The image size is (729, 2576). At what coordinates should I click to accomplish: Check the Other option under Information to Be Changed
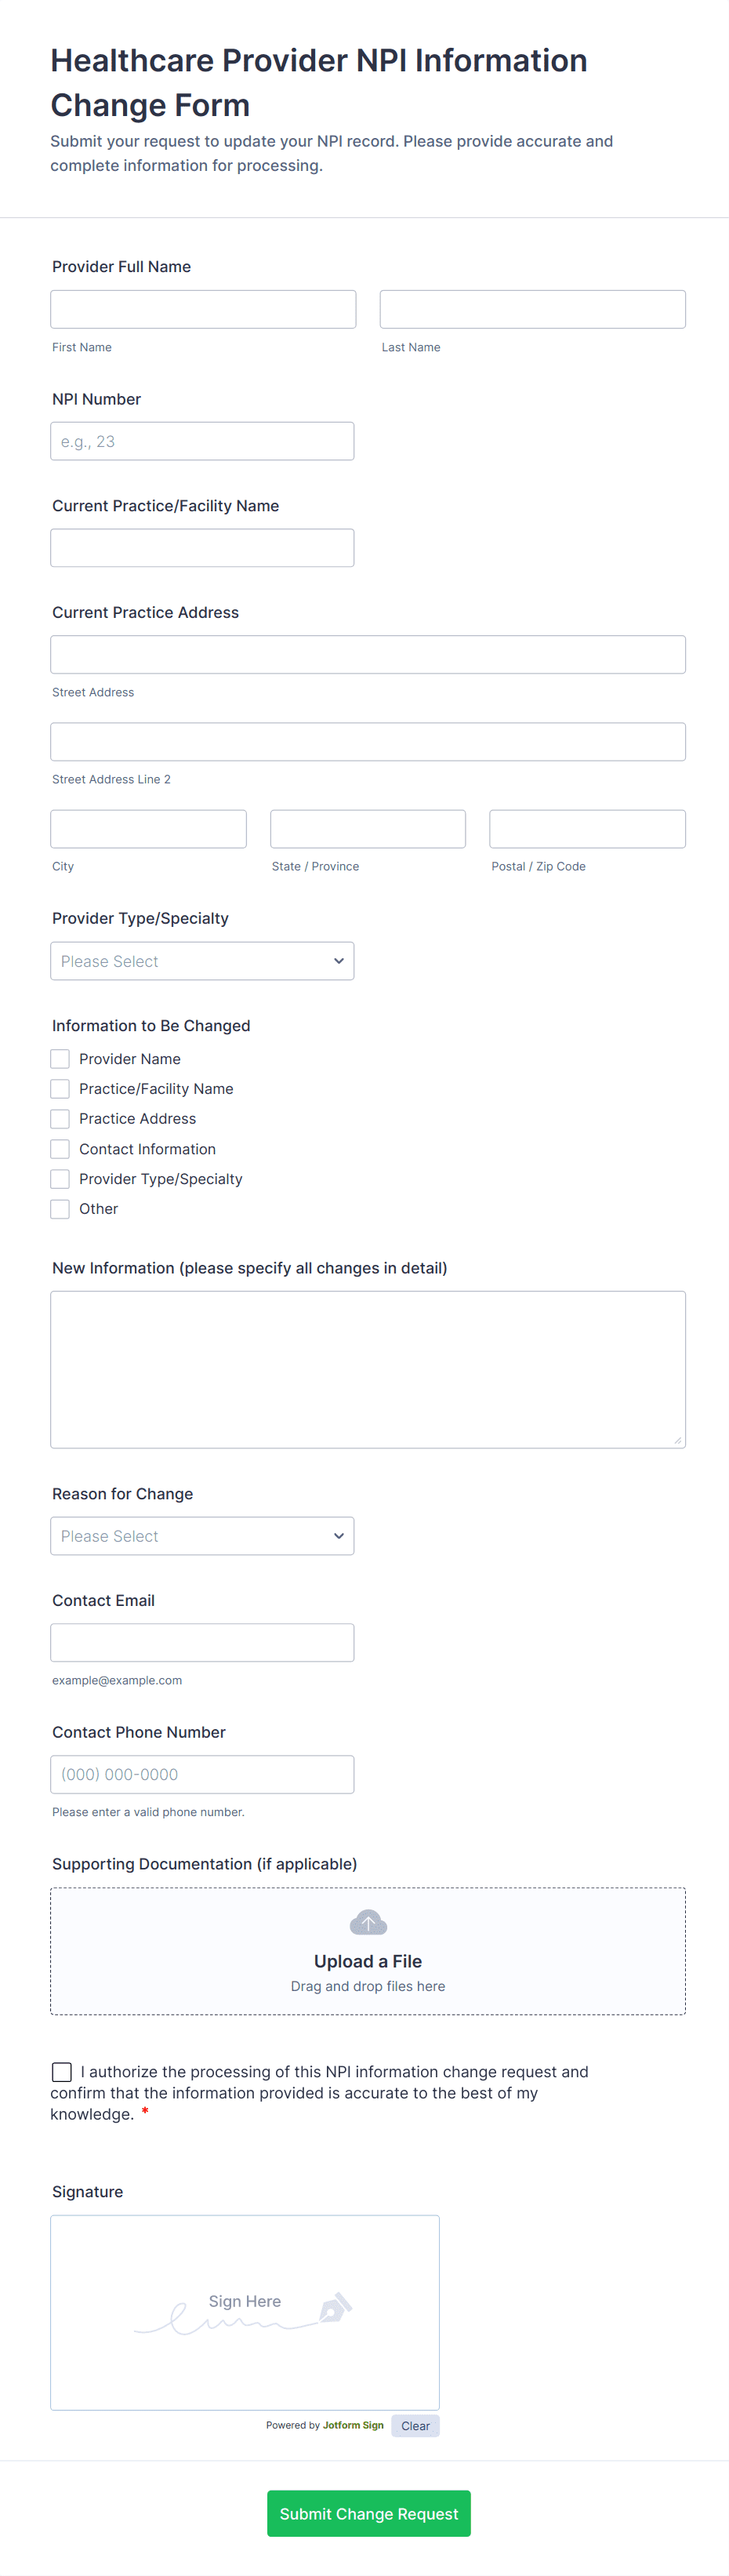point(59,1209)
